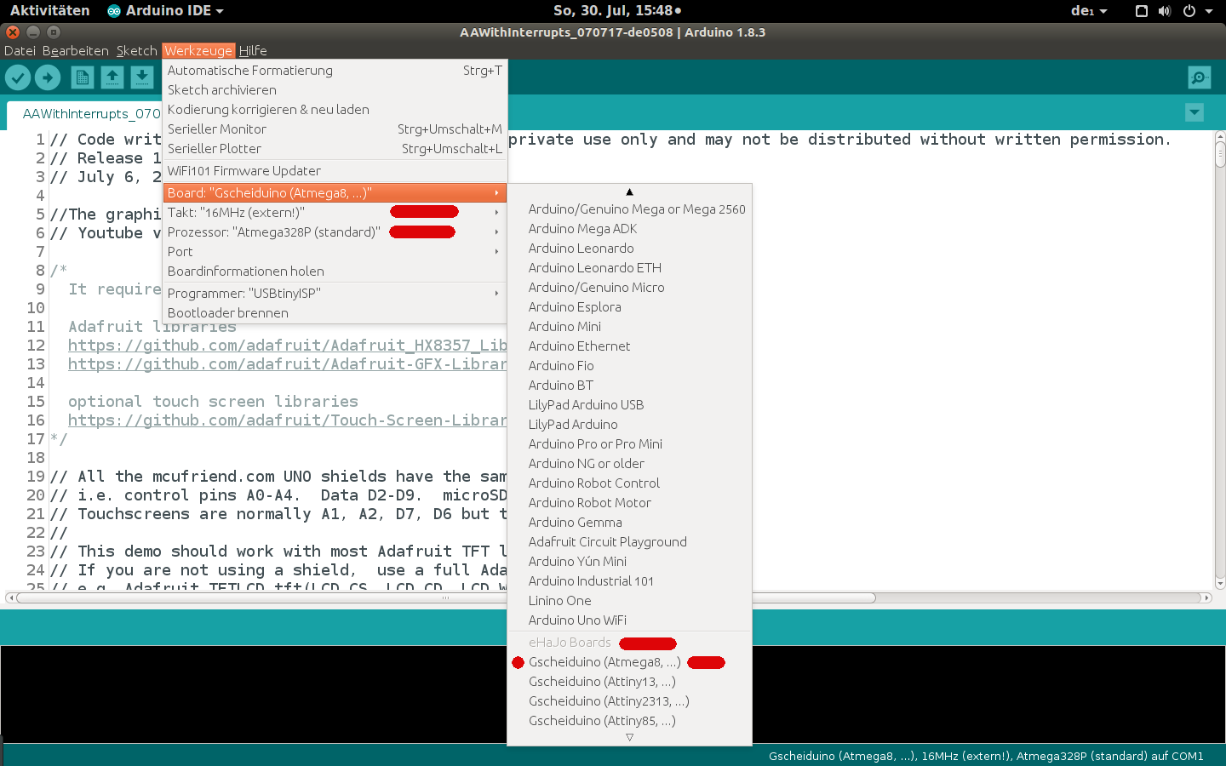
Task: Click the Adafruit_HX8357 GitHub link
Action: [287, 346]
